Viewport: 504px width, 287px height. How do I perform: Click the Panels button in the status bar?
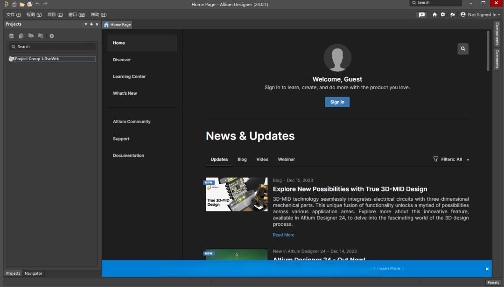(x=493, y=282)
